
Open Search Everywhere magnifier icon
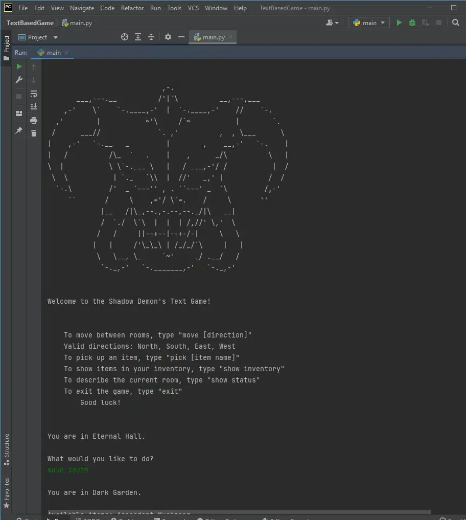coord(456,22)
